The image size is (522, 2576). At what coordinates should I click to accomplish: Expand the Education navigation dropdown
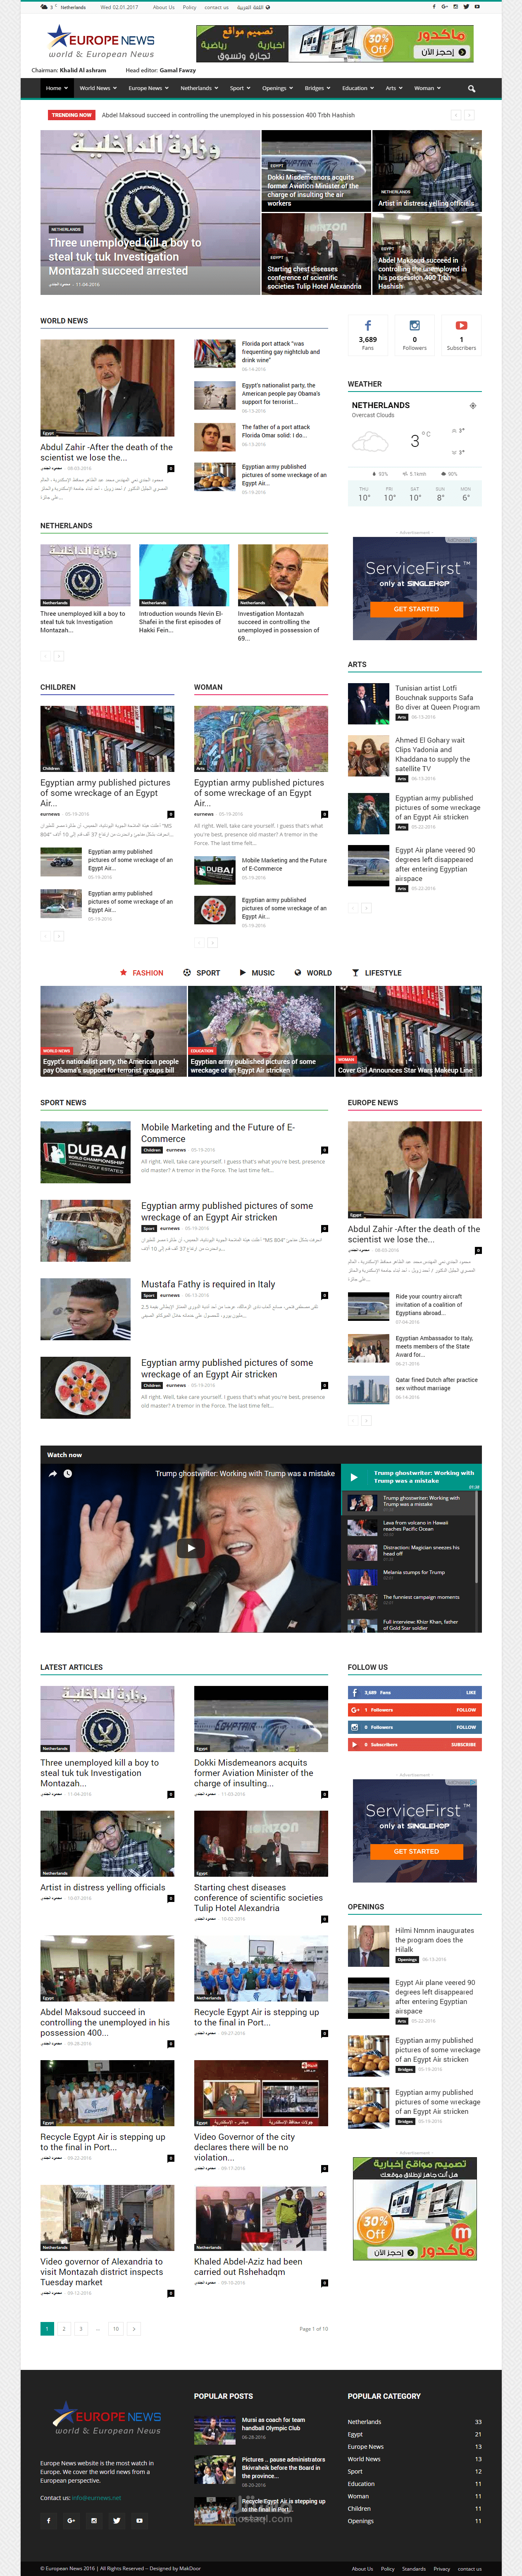pos(358,88)
